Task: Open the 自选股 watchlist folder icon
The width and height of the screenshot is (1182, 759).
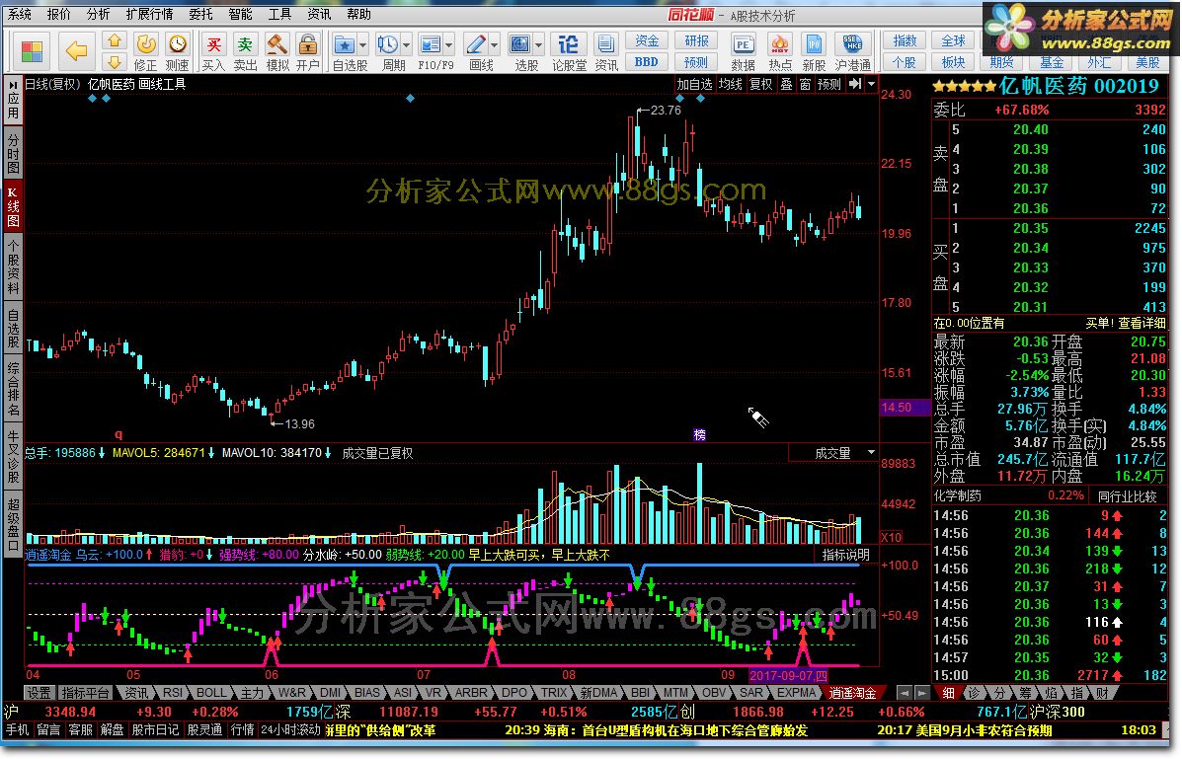Action: click(x=345, y=45)
